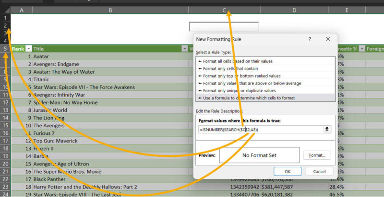Click 'Spider-Man: No Way Home' cell
384x197 pixels.
pyautogui.click(x=110, y=102)
